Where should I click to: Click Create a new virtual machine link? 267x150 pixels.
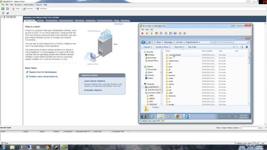click(x=43, y=77)
